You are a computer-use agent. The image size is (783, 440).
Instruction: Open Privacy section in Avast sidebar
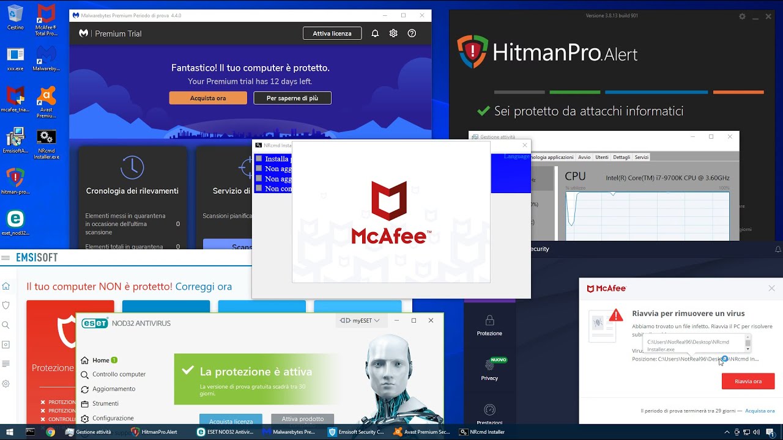click(x=489, y=369)
